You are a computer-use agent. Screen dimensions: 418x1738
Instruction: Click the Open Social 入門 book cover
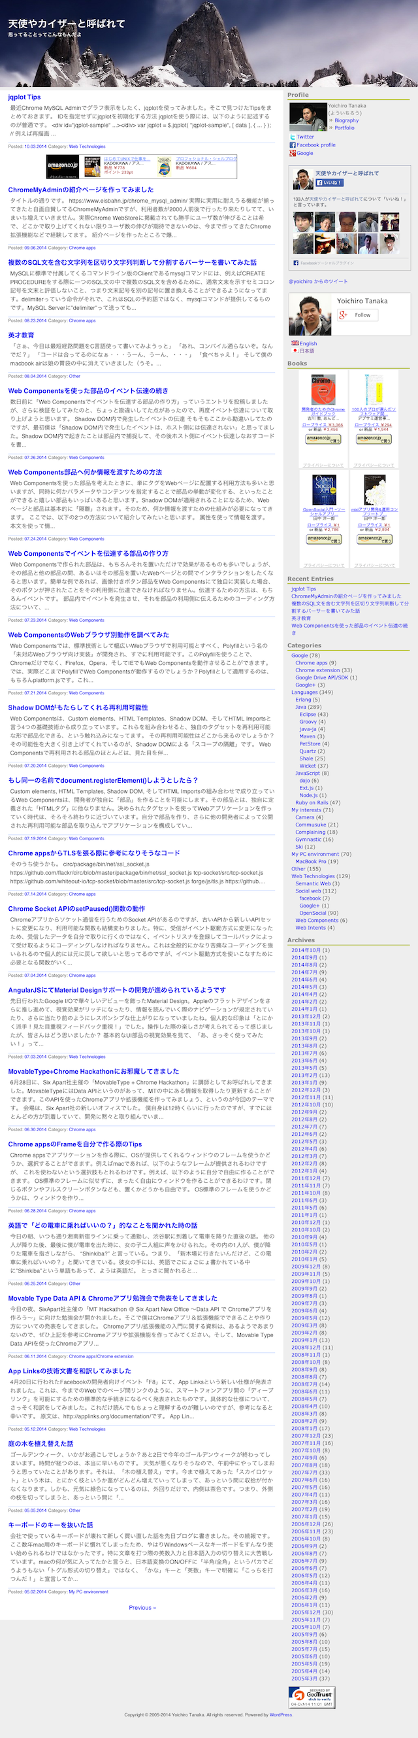click(323, 490)
